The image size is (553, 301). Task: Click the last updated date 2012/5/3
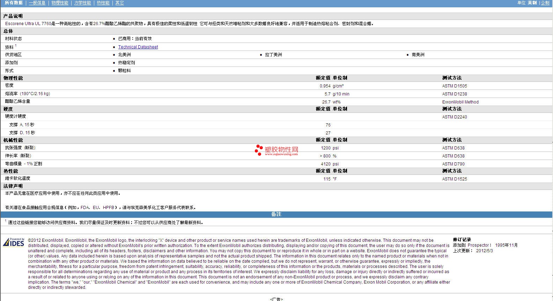tap(485, 251)
